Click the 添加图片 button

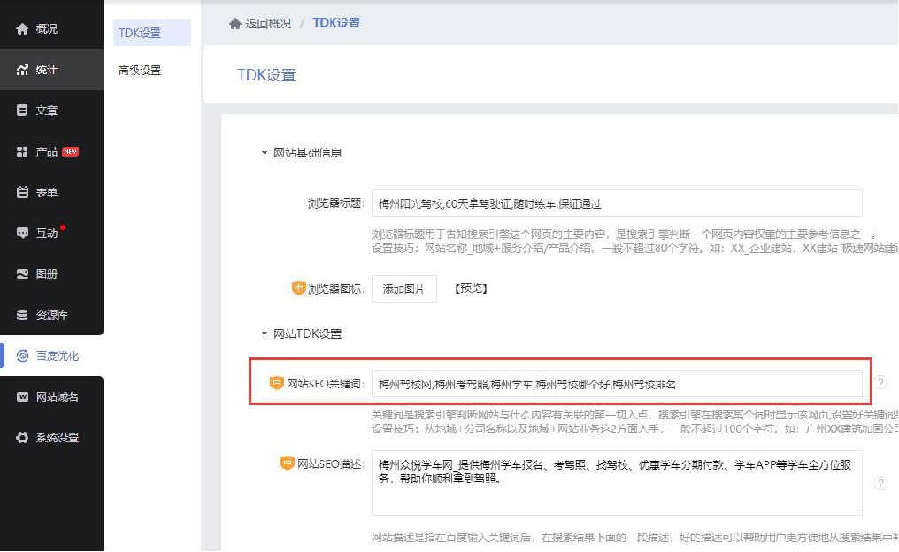click(404, 289)
